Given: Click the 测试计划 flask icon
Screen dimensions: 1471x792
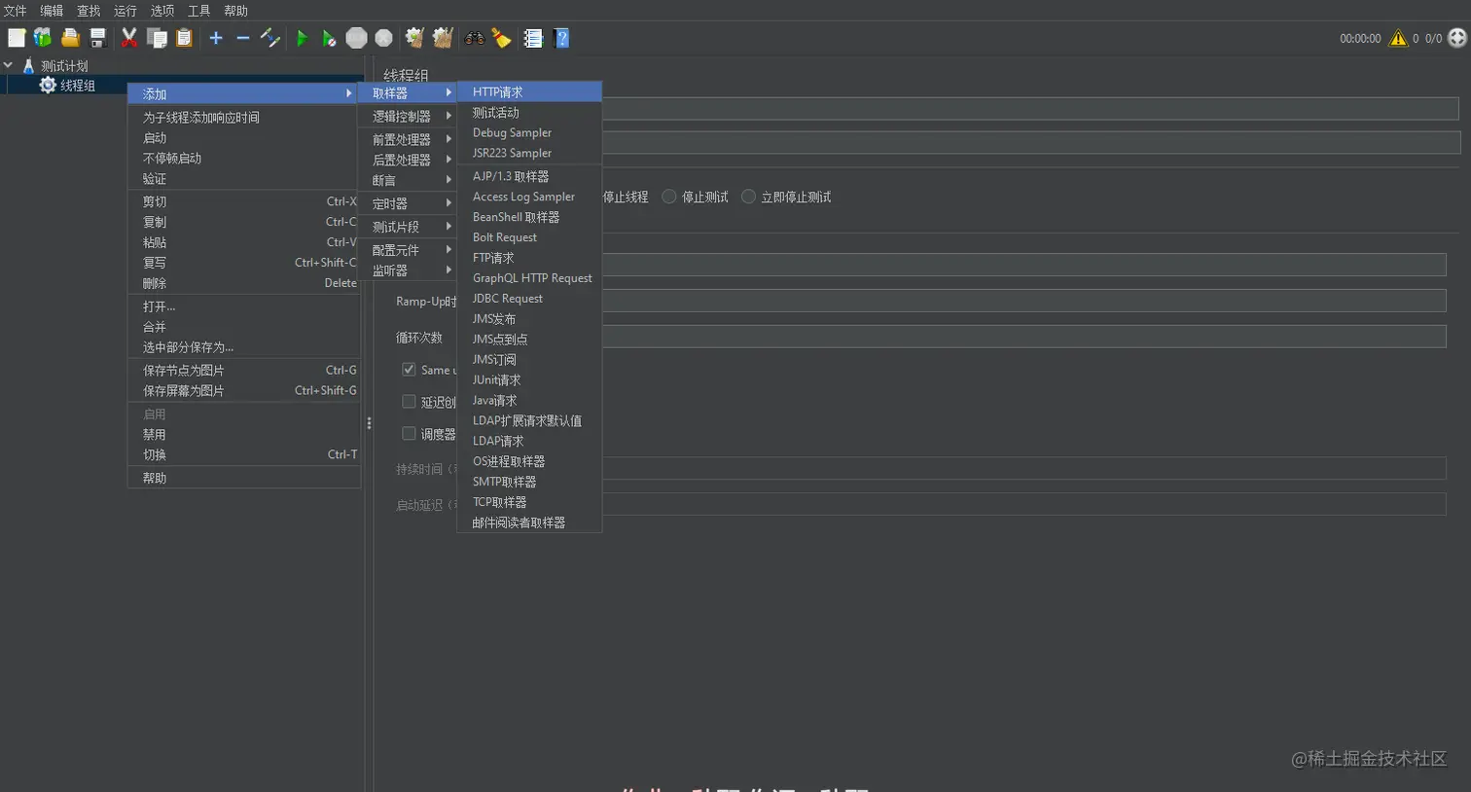Looking at the screenshot, I should pos(28,65).
